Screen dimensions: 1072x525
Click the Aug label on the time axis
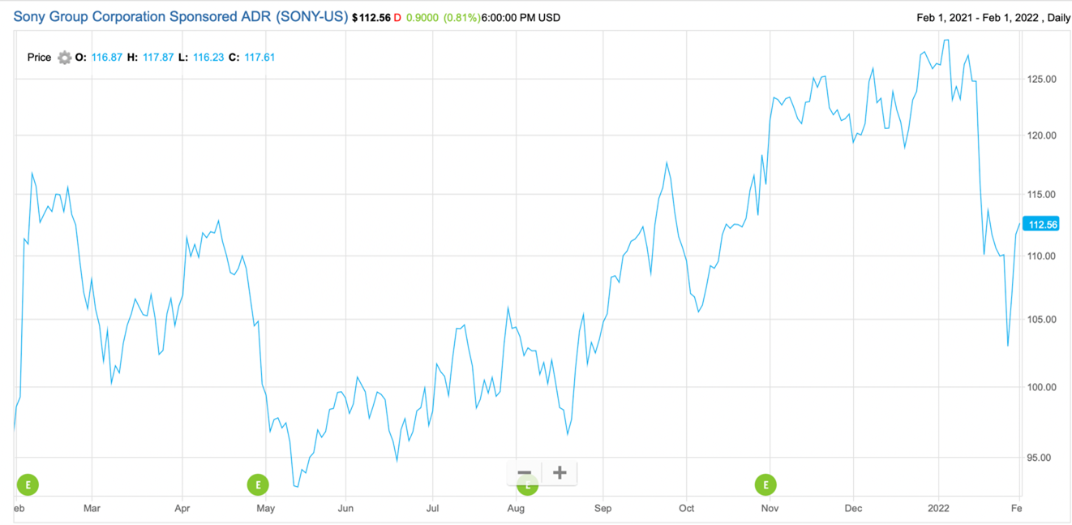point(516,509)
